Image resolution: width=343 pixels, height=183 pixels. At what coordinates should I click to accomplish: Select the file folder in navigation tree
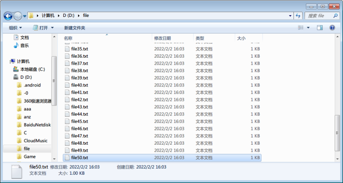tap(27, 148)
